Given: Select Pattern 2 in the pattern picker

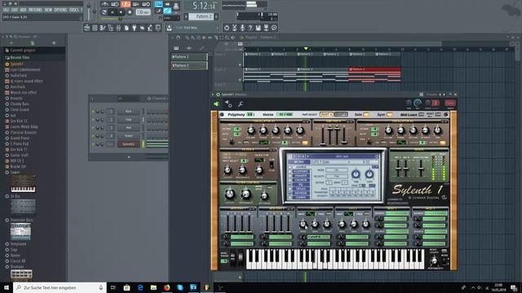Looking at the screenshot, I should [188, 66].
